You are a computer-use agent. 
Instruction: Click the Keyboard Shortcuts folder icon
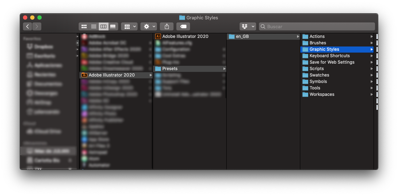305,56
